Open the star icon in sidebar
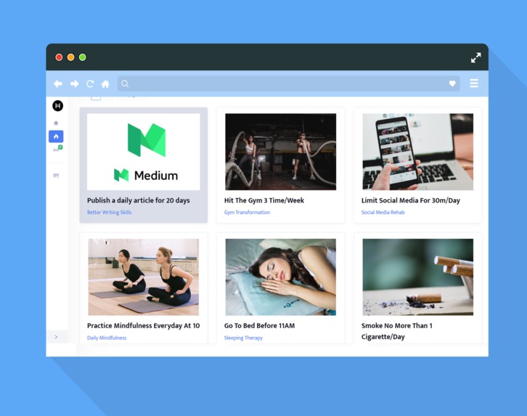This screenshot has width=527, height=416. coord(56,123)
